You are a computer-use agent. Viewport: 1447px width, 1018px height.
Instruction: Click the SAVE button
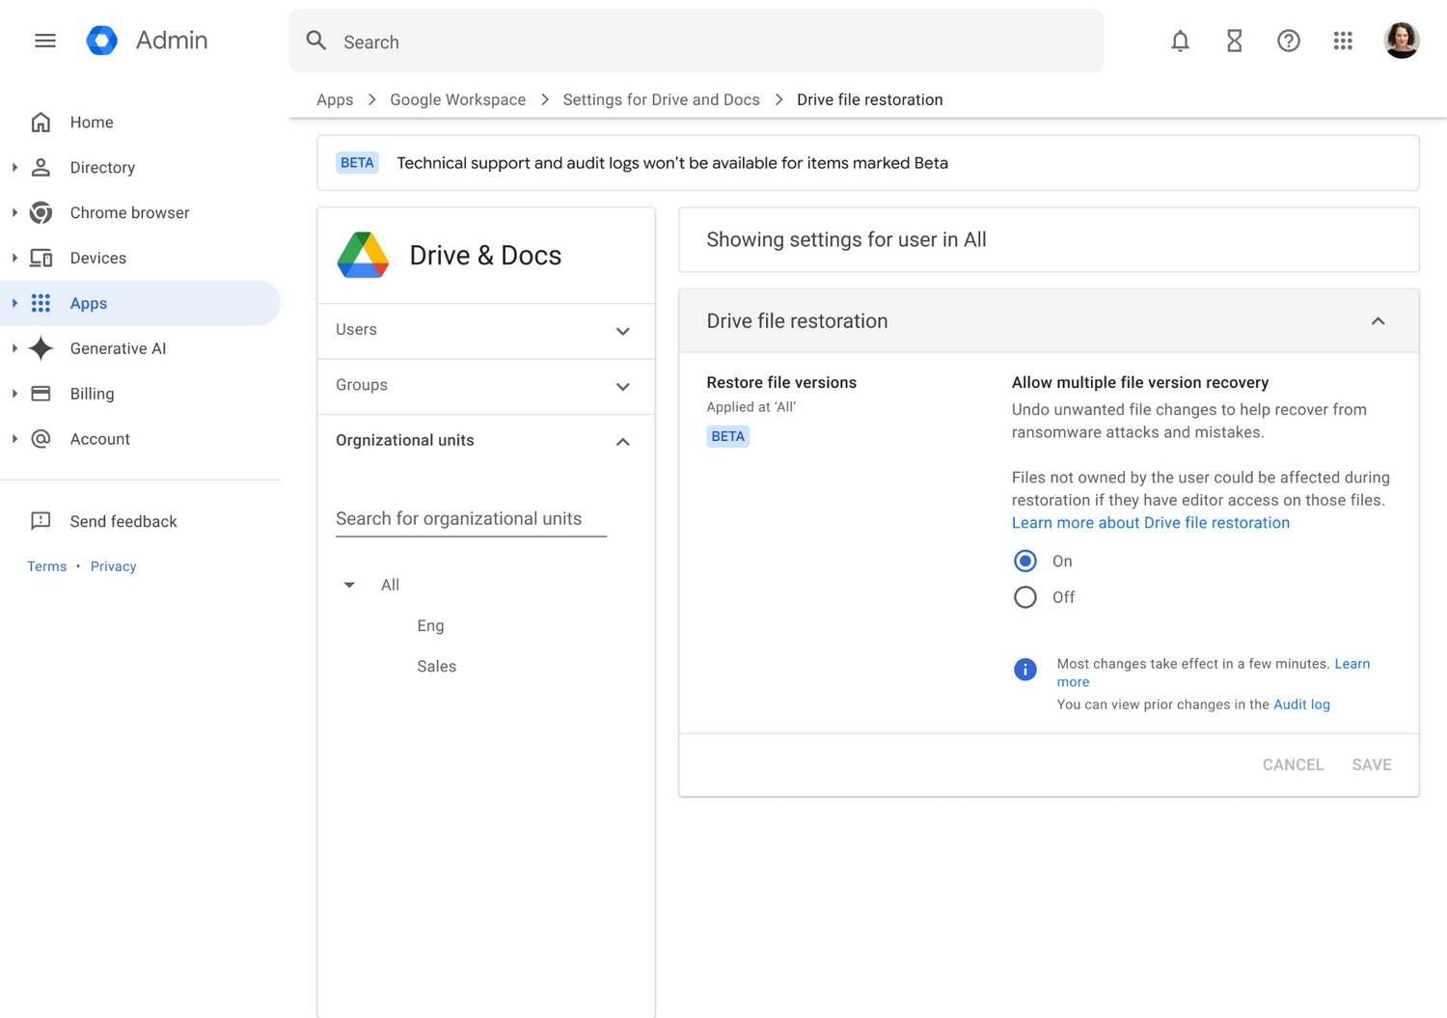point(1371,764)
